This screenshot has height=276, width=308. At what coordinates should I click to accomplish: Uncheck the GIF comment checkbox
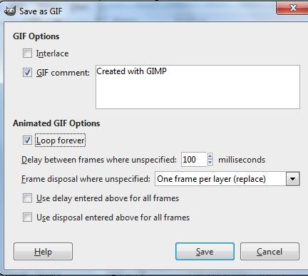[27, 73]
